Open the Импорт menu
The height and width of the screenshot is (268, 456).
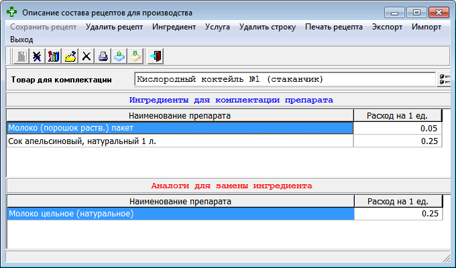click(x=426, y=27)
